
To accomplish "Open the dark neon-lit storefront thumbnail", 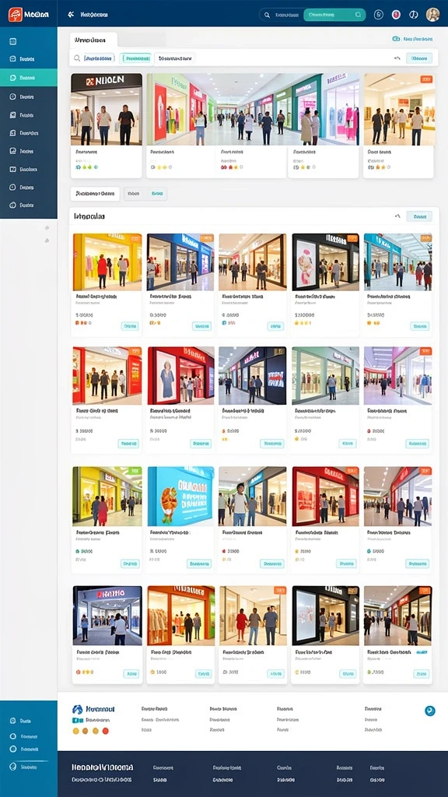I will [253, 376].
